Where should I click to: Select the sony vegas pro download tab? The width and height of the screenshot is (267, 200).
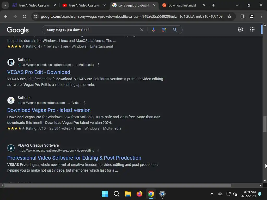point(134,5)
